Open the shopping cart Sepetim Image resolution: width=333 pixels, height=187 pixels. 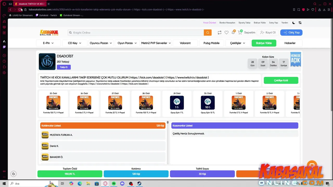[x=247, y=32]
